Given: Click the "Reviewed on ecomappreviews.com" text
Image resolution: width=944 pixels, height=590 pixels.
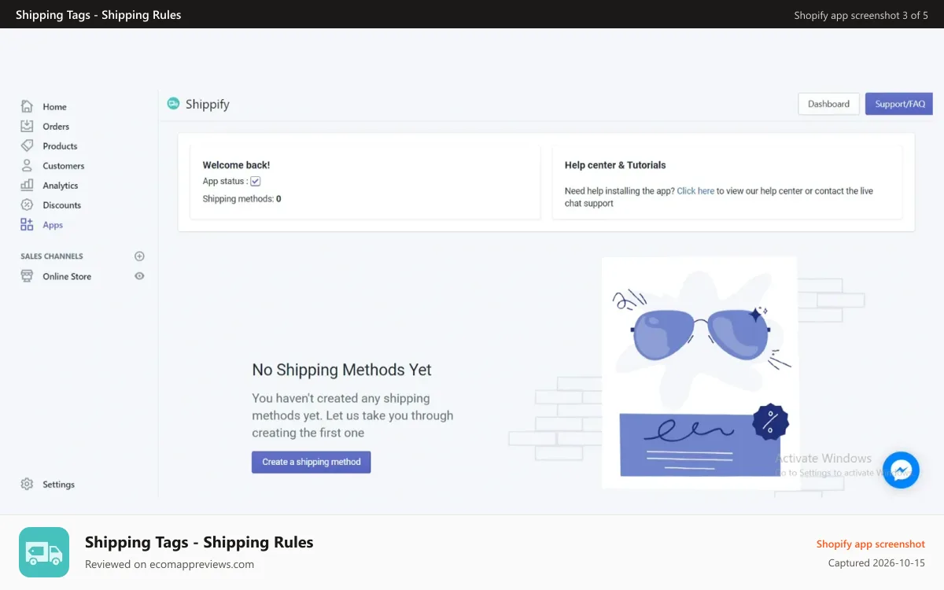Looking at the screenshot, I should click(x=169, y=564).
